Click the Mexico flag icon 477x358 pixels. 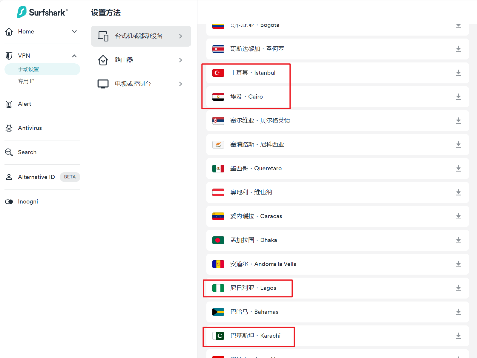click(218, 169)
